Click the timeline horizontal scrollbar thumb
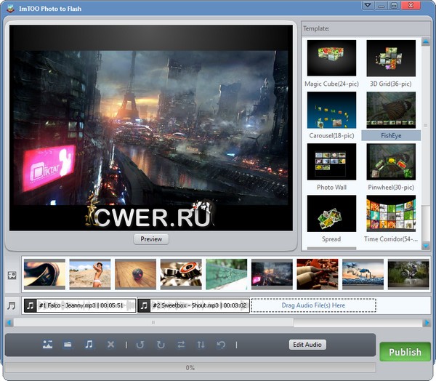Viewport: 436px width, 381px height. coord(153,321)
